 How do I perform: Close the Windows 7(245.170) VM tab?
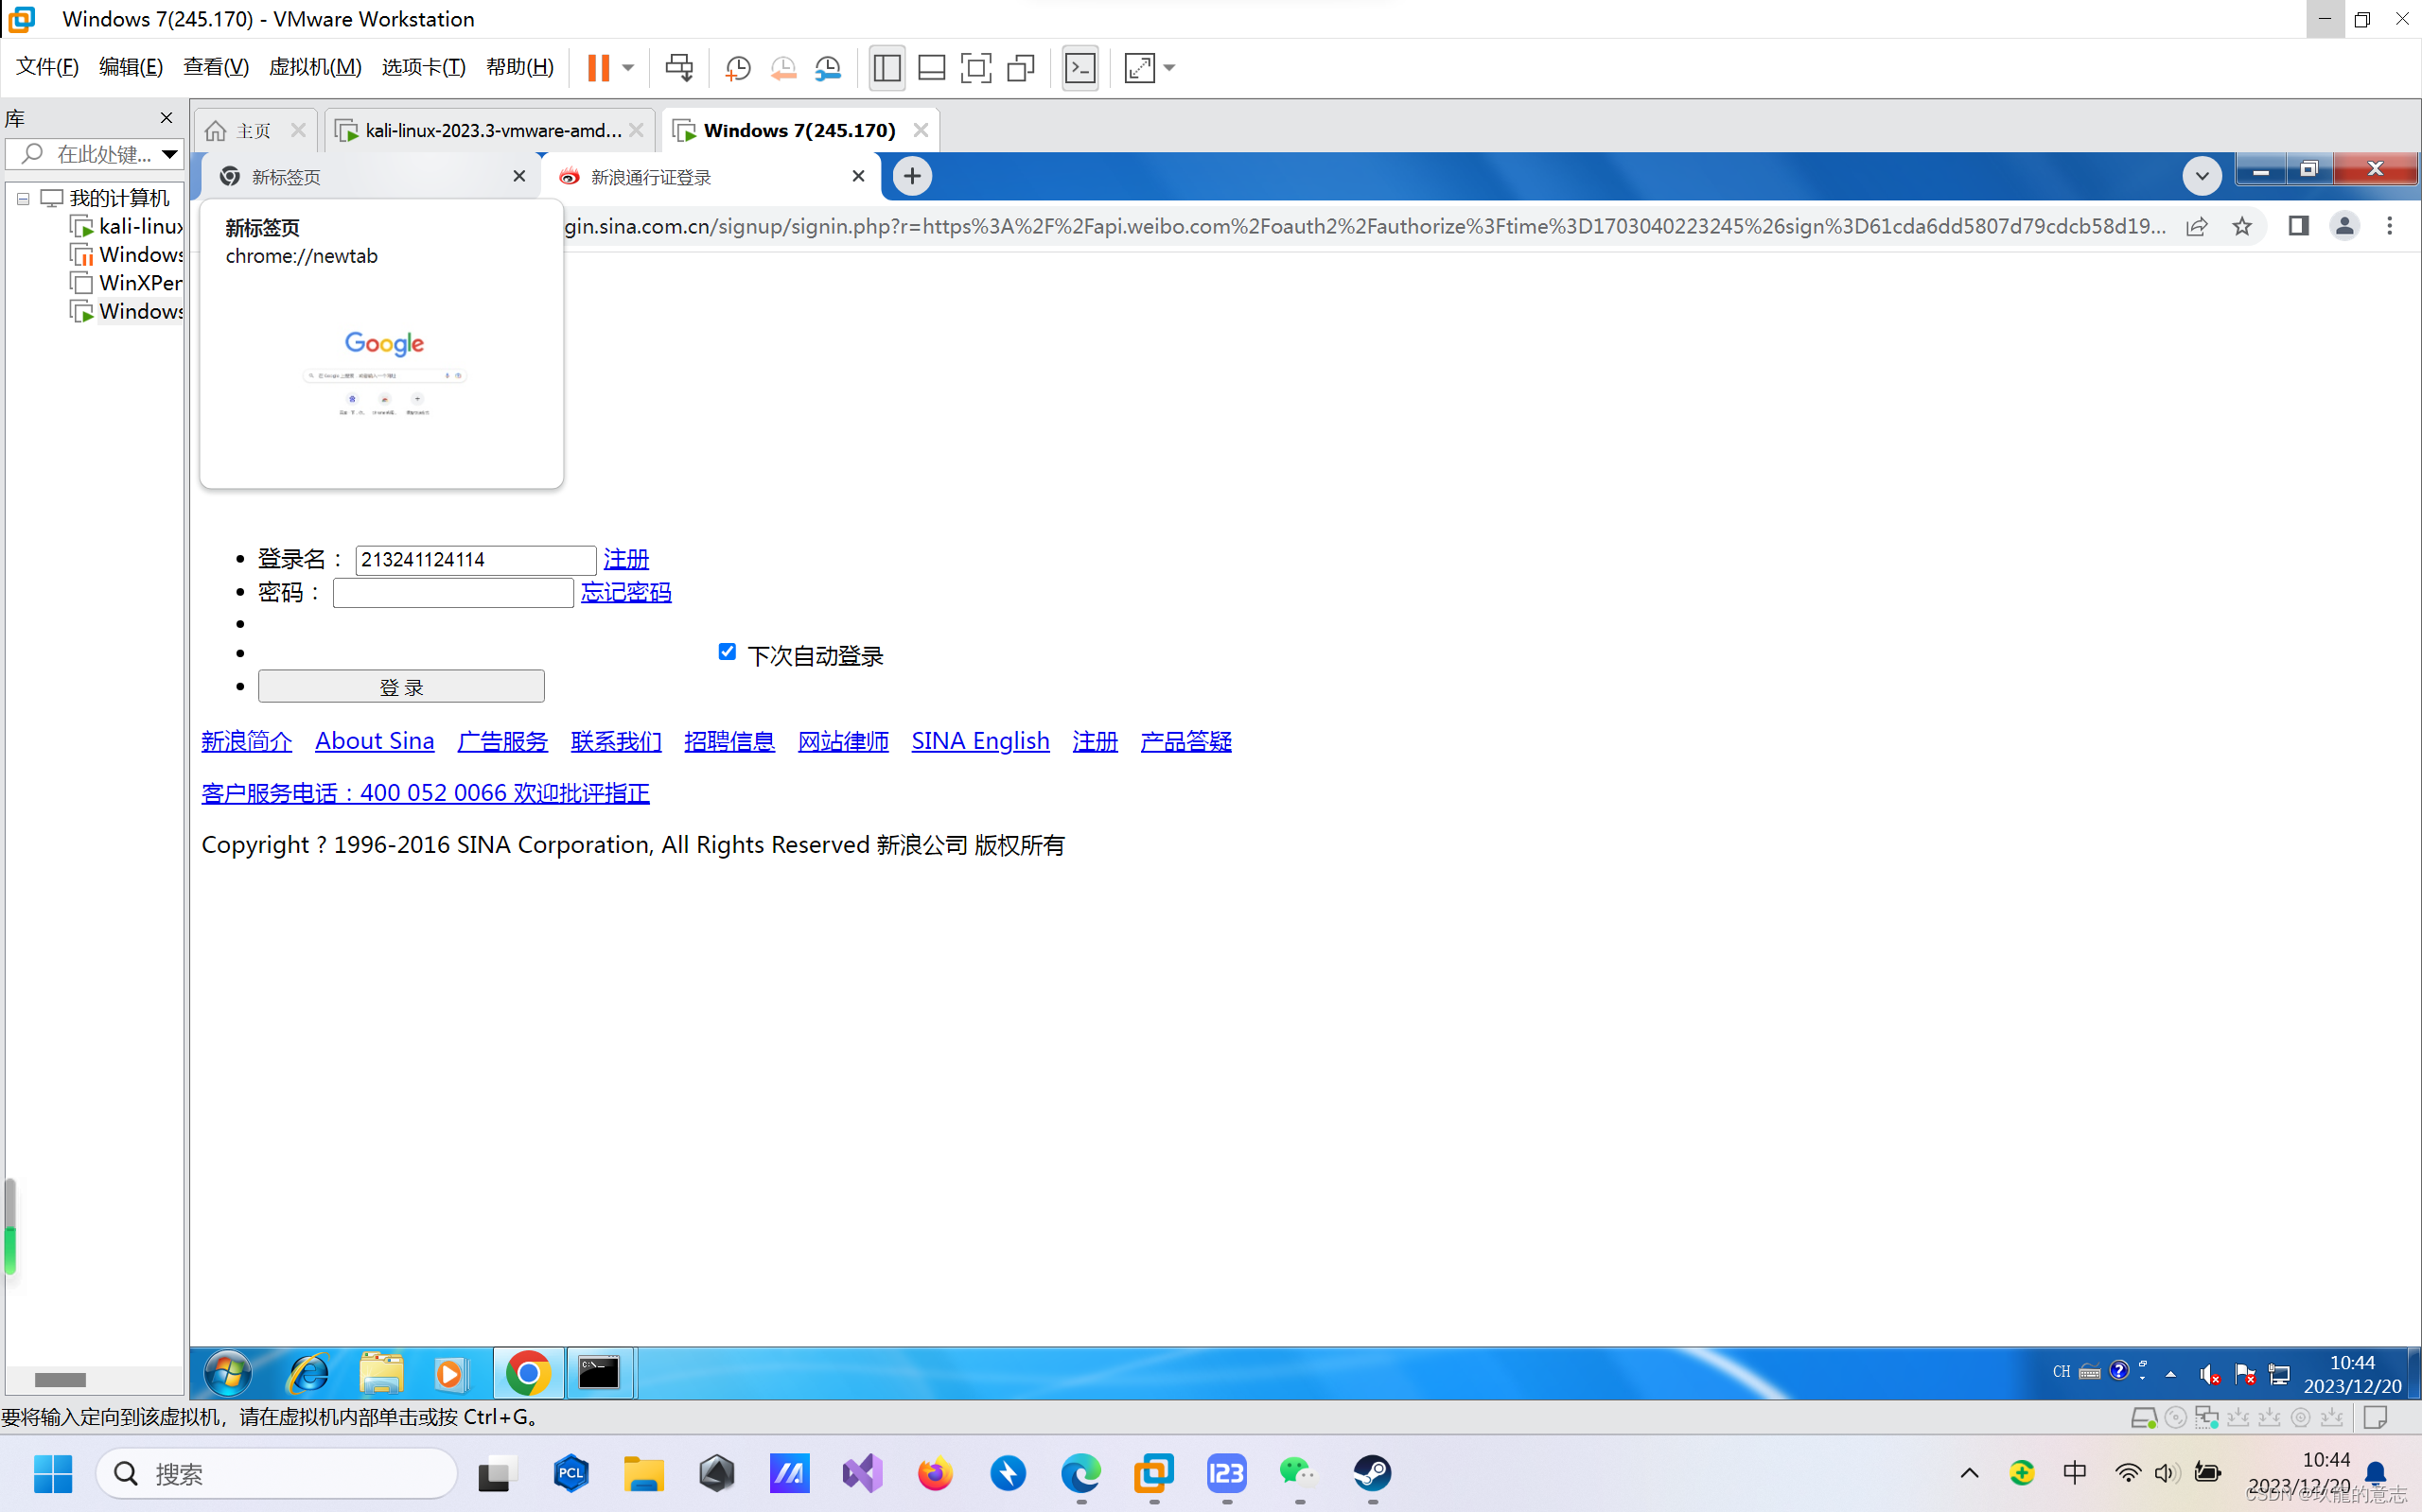point(921,131)
